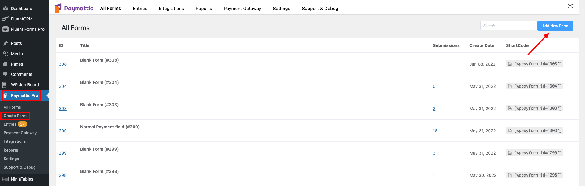This screenshot has width=585, height=186.
Task: Open form ID 299 link
Action: click(x=63, y=153)
